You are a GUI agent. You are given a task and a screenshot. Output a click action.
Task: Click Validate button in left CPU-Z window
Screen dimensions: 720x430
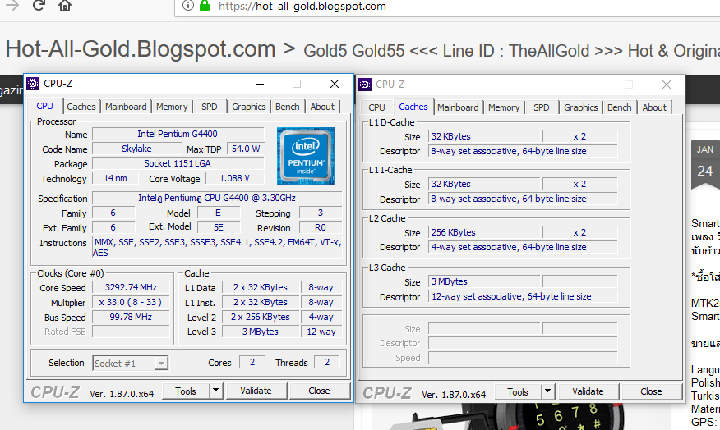[256, 391]
